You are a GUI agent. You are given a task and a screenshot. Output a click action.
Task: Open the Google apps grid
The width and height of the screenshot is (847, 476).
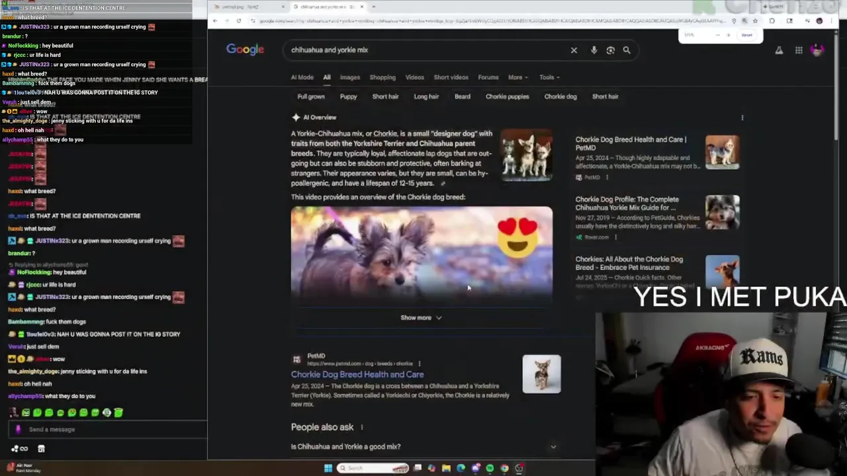coord(799,50)
